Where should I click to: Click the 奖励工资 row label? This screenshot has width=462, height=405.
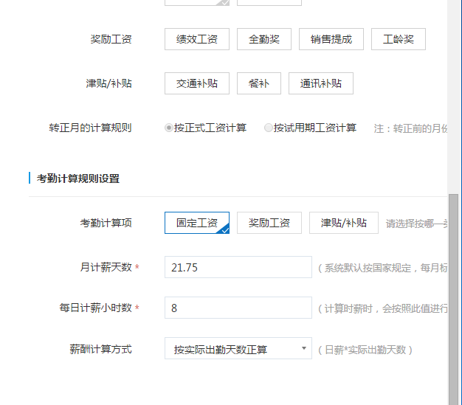point(111,39)
